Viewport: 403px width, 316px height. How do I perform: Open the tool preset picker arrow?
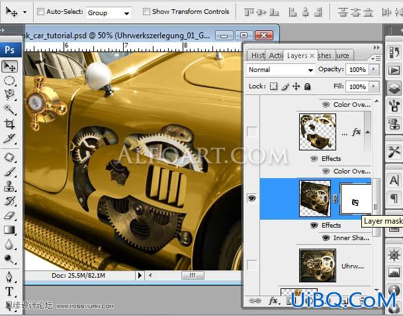[x=24, y=12]
